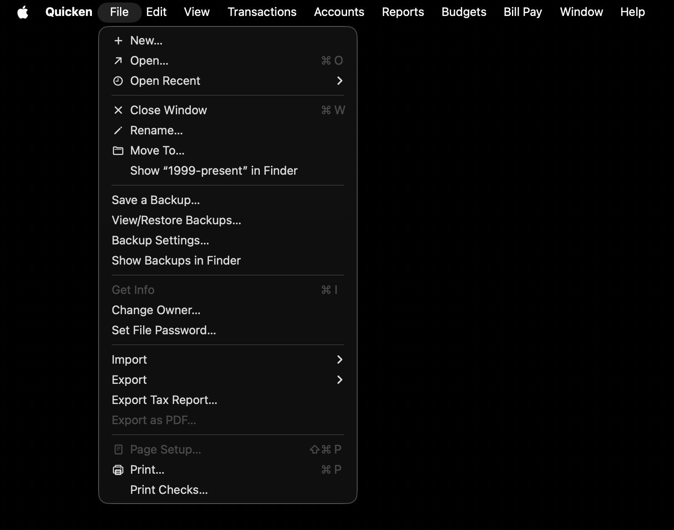Open the View menu
This screenshot has height=530, width=674.
coord(197,12)
